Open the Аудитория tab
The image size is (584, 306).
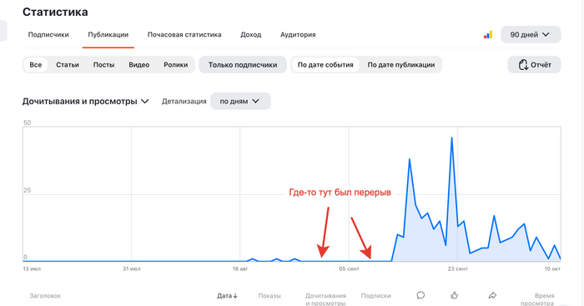pyautogui.click(x=298, y=35)
